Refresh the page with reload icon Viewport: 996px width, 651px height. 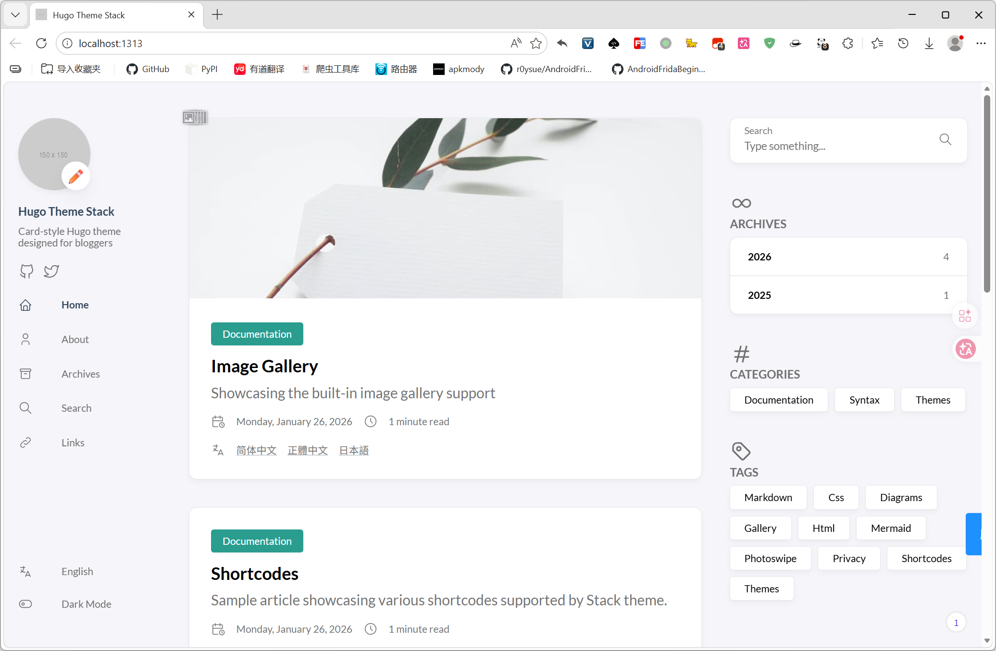pos(41,43)
